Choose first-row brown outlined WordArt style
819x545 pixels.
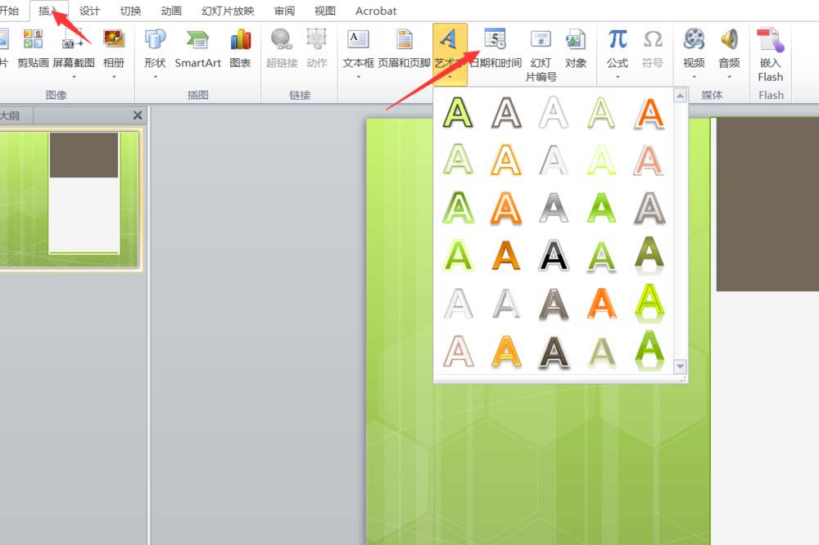click(505, 112)
